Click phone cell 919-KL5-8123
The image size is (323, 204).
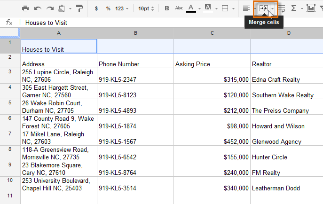click(135, 91)
